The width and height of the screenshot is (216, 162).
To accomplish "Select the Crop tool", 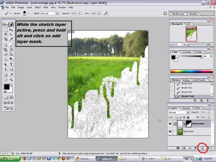I will pyautogui.click(x=5, y=39).
